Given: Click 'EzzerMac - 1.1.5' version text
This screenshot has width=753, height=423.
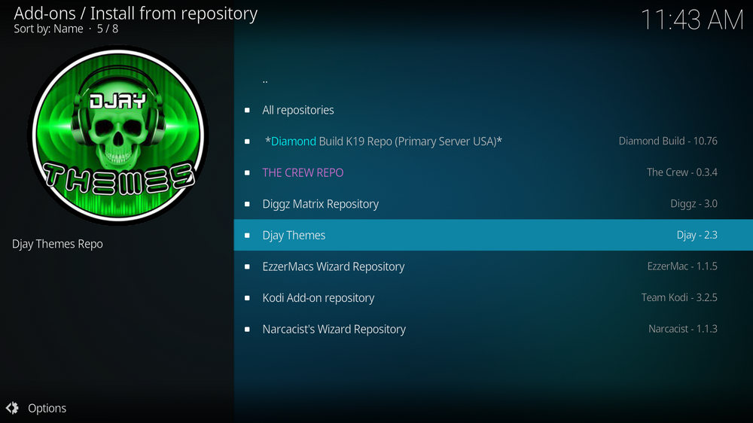Looking at the screenshot, I should click(x=682, y=266).
